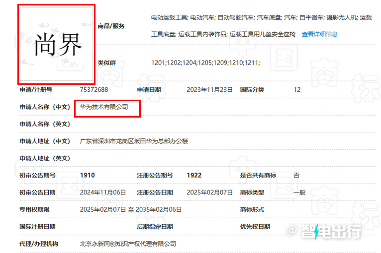Click the 商品/服务 label
381x253 pixels.
point(111,26)
